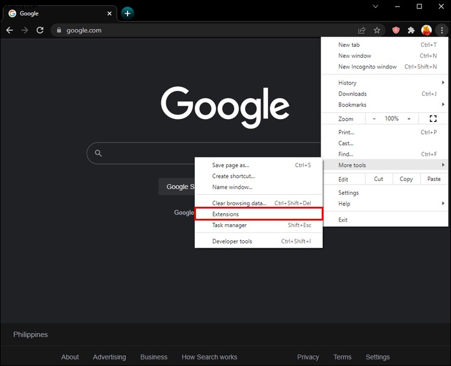Image resolution: width=451 pixels, height=366 pixels.
Task: Decrease zoom with minus button
Action: 374,118
